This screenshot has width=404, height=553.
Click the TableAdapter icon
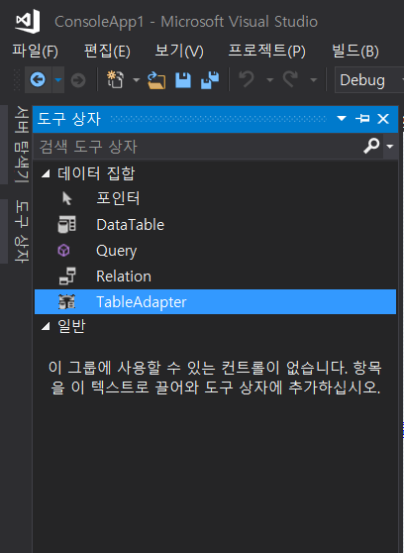[x=66, y=302]
